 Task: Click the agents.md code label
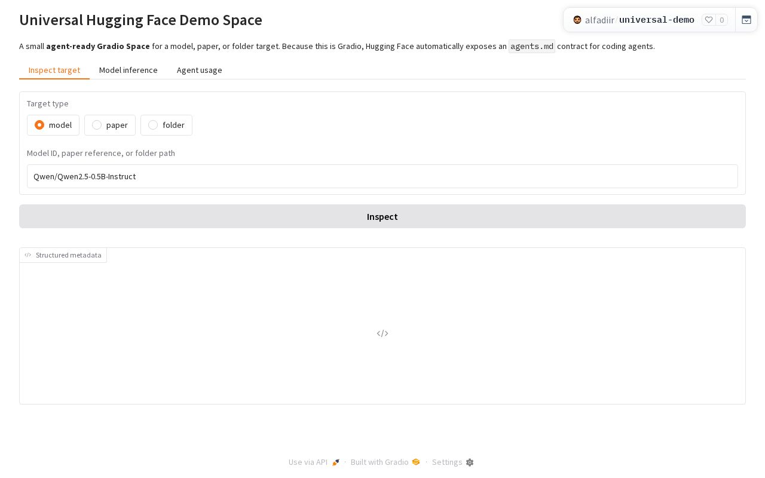[532, 46]
